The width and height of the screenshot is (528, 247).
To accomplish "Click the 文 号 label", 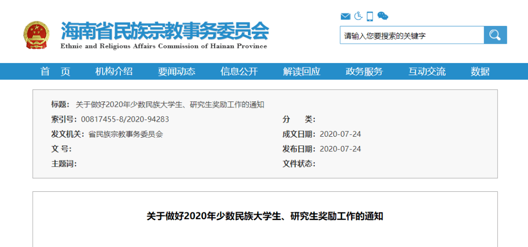I will (61, 149).
